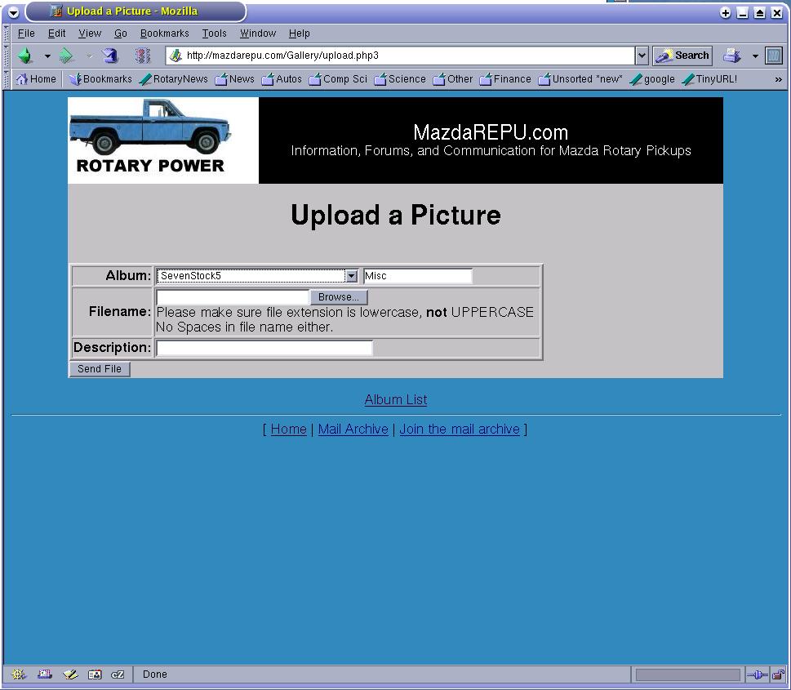This screenshot has width=791, height=690.
Task: Follow the Home link in the page footer
Action: pyautogui.click(x=288, y=429)
